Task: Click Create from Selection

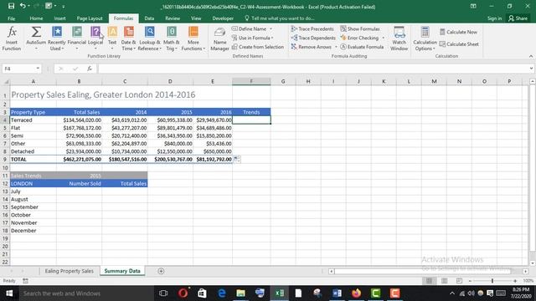Action: [258, 47]
